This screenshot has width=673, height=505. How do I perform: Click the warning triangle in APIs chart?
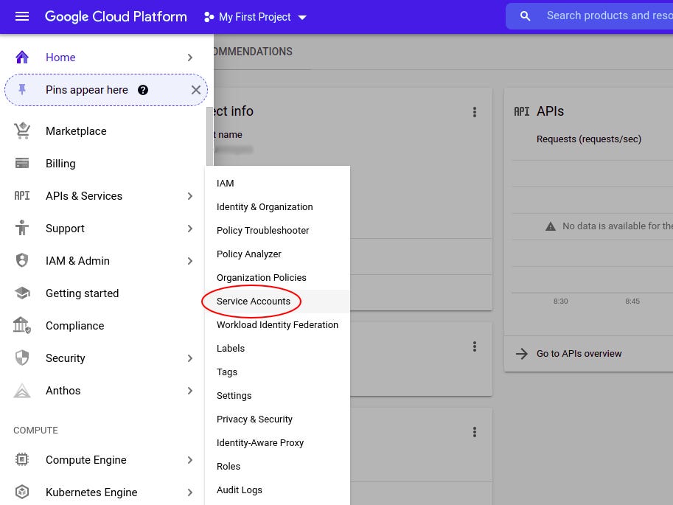pyautogui.click(x=550, y=226)
